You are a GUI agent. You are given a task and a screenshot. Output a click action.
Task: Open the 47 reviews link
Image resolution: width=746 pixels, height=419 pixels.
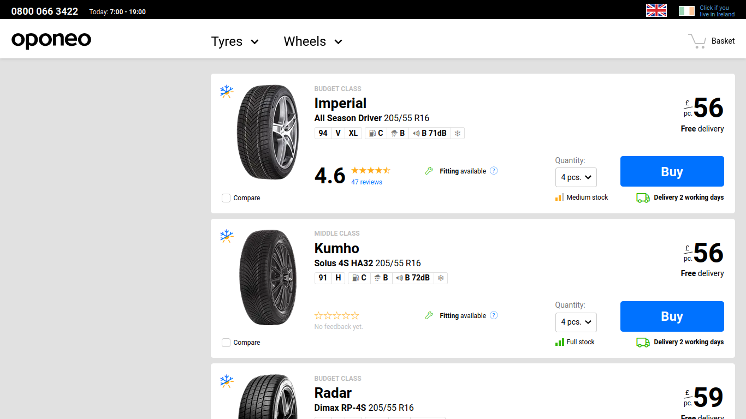tap(366, 182)
